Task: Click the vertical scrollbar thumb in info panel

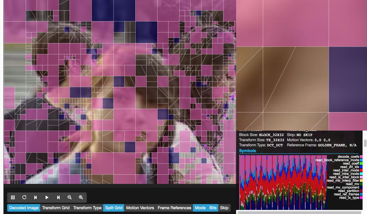Action: pos(365,143)
